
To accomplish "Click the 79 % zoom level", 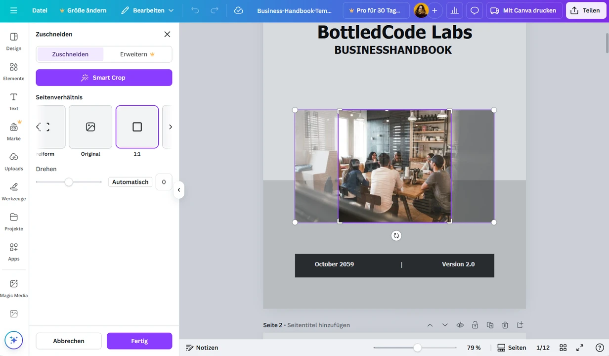I will (x=474, y=348).
